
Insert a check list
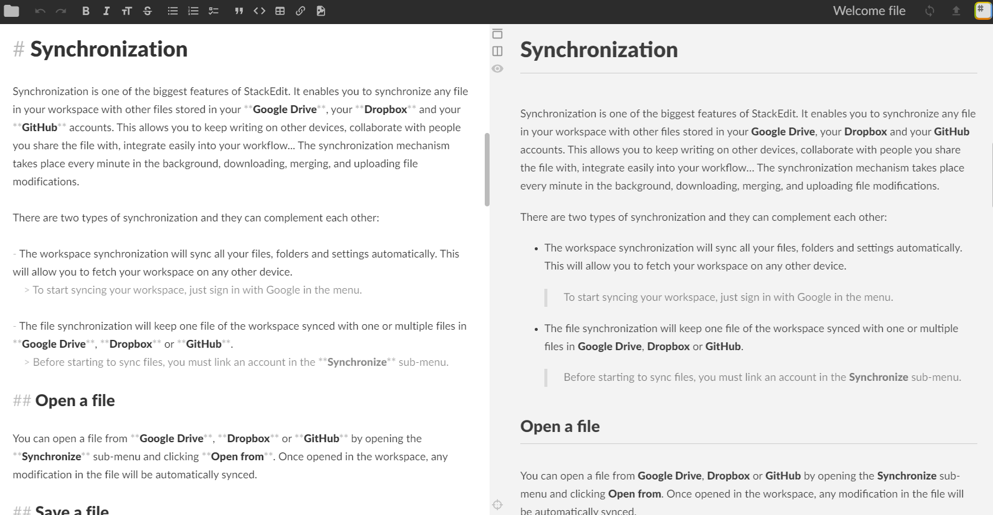coord(214,11)
